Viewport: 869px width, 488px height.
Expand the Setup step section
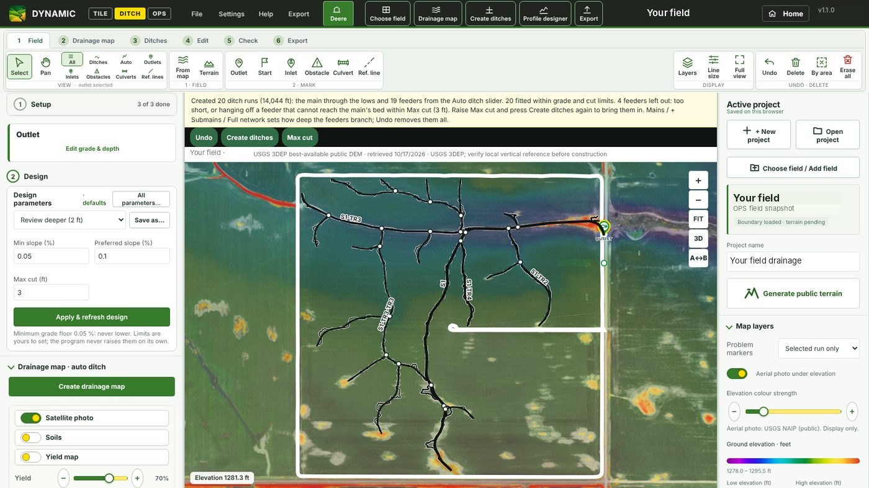coord(92,104)
